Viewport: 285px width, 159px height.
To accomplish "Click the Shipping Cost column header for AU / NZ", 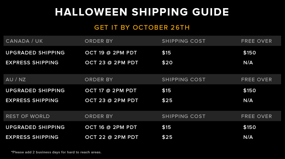I will tap(184, 79).
